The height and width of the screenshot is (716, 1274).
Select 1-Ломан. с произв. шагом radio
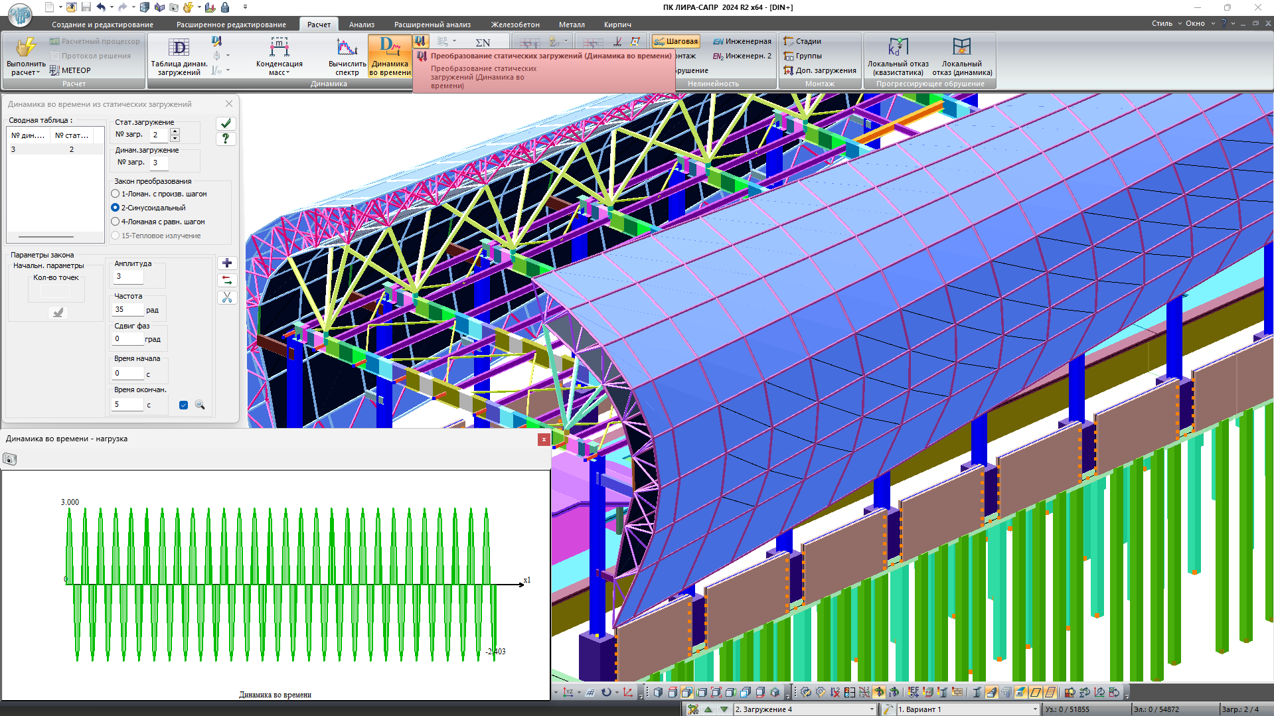click(x=116, y=194)
